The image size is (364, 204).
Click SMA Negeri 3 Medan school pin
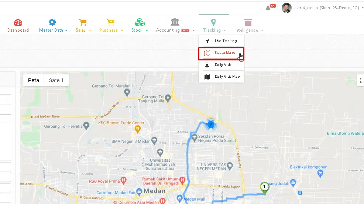[154, 141]
